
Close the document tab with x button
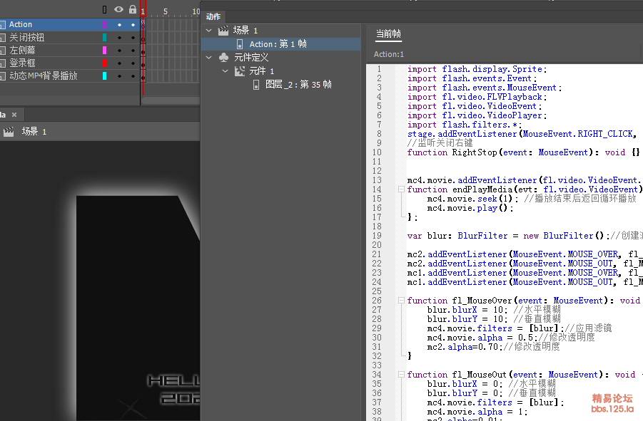pyautogui.click(x=14, y=115)
